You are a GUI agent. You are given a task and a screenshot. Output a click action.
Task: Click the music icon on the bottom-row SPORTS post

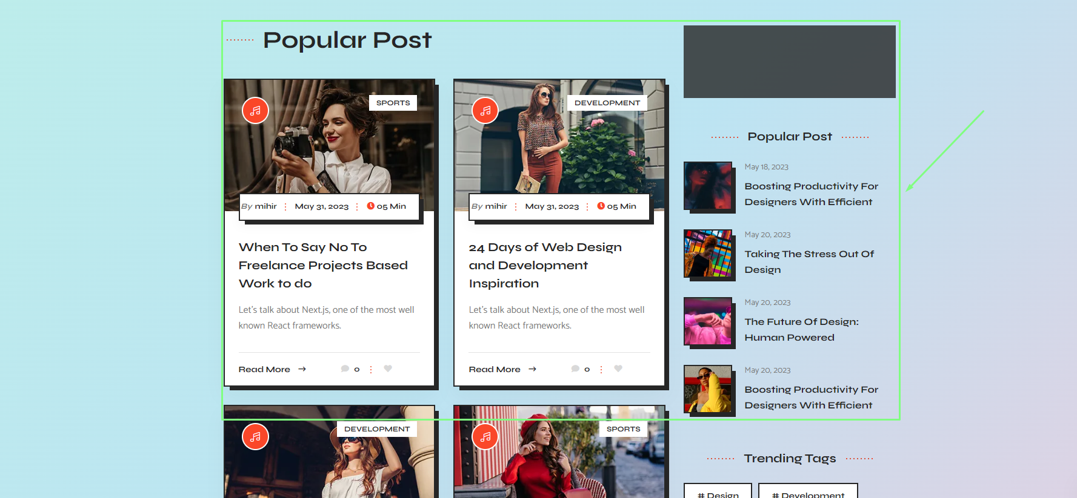point(485,436)
